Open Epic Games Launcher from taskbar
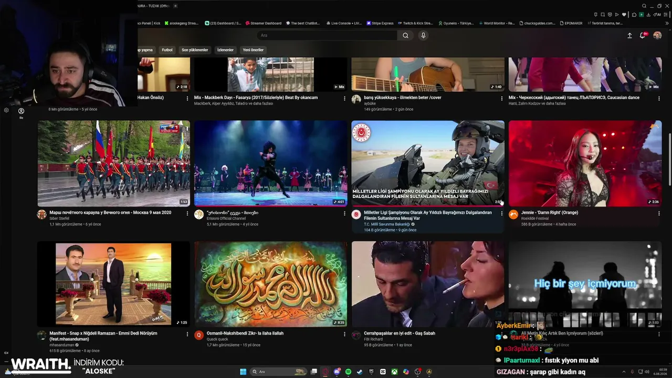The image size is (672, 378). click(371, 372)
